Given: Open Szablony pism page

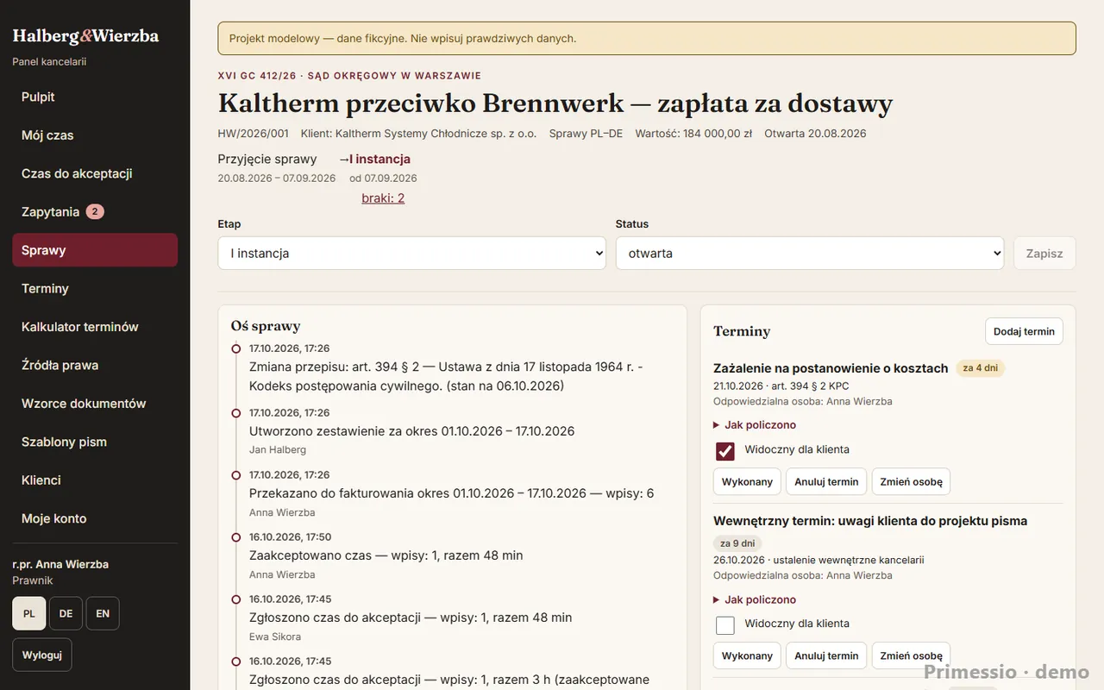Looking at the screenshot, I should pyautogui.click(x=95, y=442).
